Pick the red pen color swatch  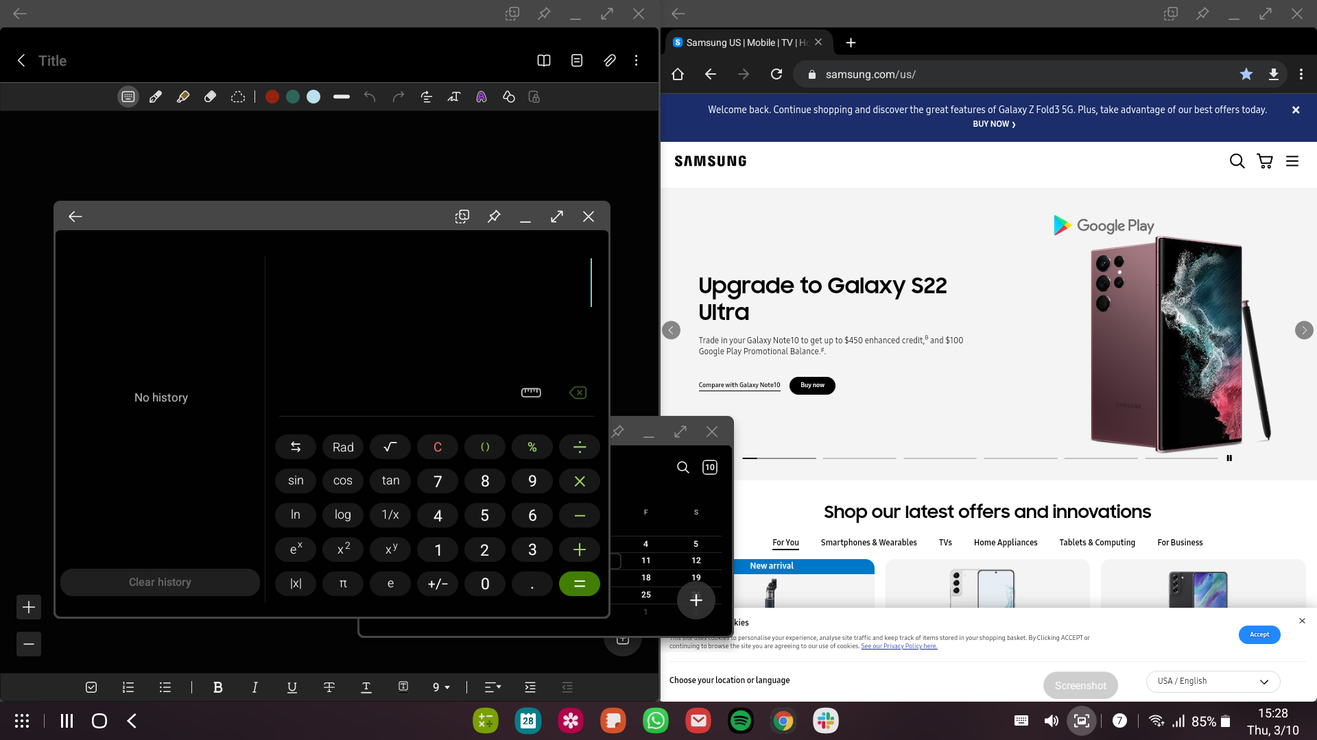[x=272, y=97]
